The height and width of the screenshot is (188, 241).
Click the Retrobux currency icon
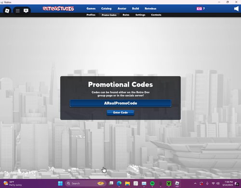(x=199, y=9)
